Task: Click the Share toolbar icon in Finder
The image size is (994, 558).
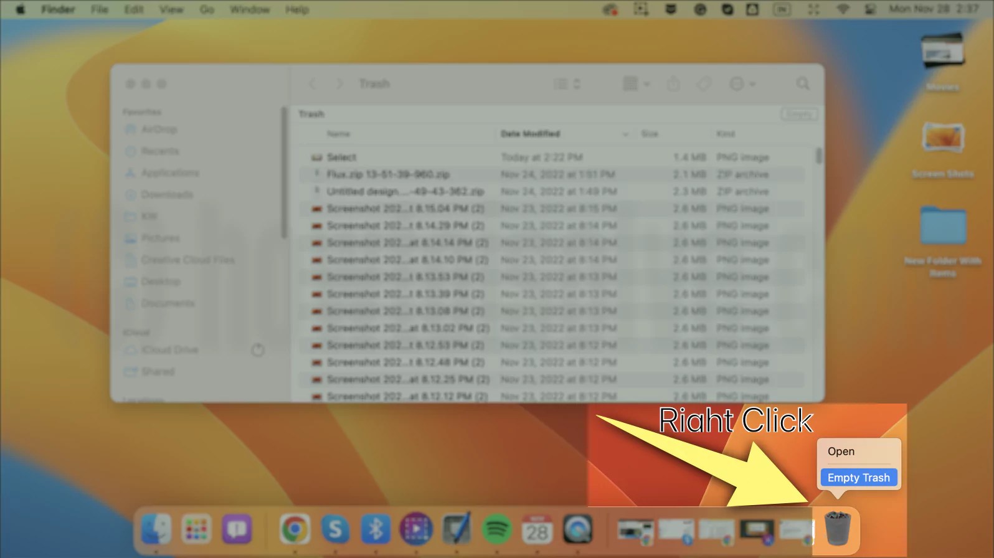Action: (673, 83)
